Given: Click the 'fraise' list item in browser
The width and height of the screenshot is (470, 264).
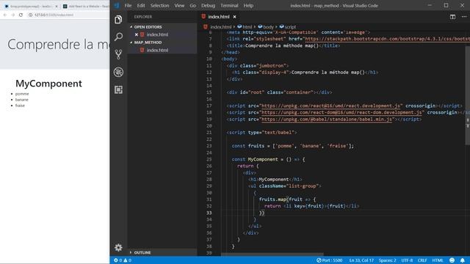Looking at the screenshot, I should click(x=20, y=106).
